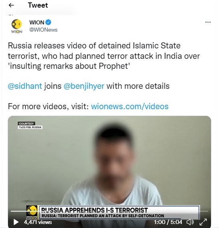The height and width of the screenshot is (228, 219).
Task: Open the @WIONews handle
Action: [x=43, y=30]
